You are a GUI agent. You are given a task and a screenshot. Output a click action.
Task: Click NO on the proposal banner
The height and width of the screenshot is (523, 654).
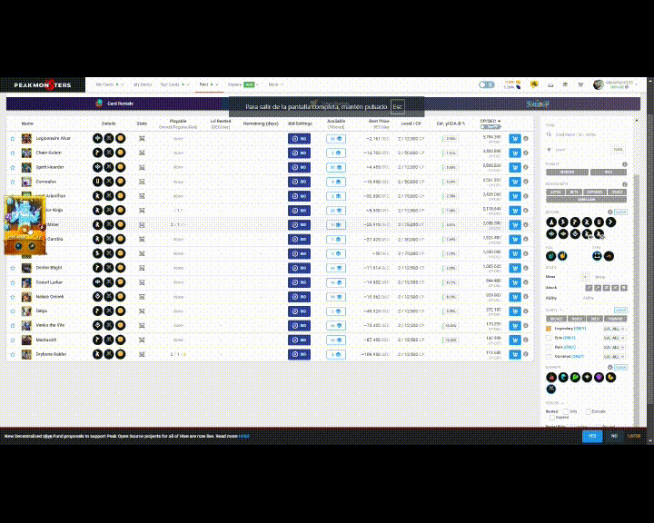tap(614, 436)
